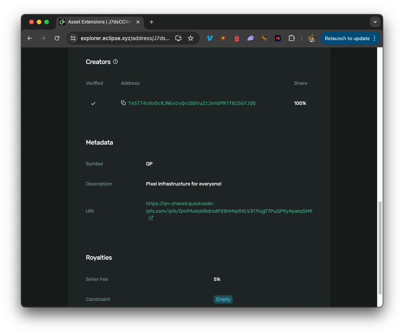Image resolution: width=404 pixels, height=335 pixels.
Task: Open the URI external link icon
Action: coord(150,218)
